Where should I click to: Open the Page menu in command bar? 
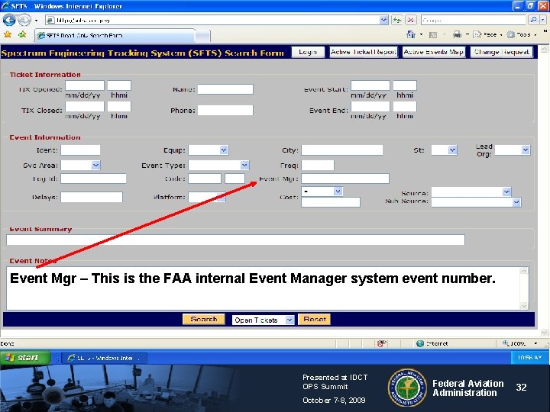point(487,34)
